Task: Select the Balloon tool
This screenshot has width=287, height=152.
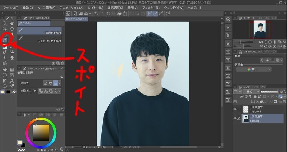Action: (5, 86)
